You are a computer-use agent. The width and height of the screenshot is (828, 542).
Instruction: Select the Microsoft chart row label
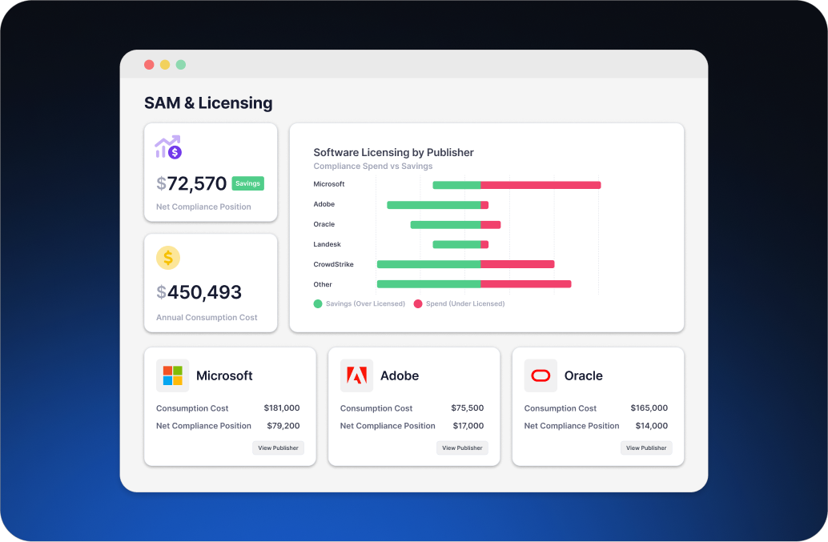tap(329, 184)
